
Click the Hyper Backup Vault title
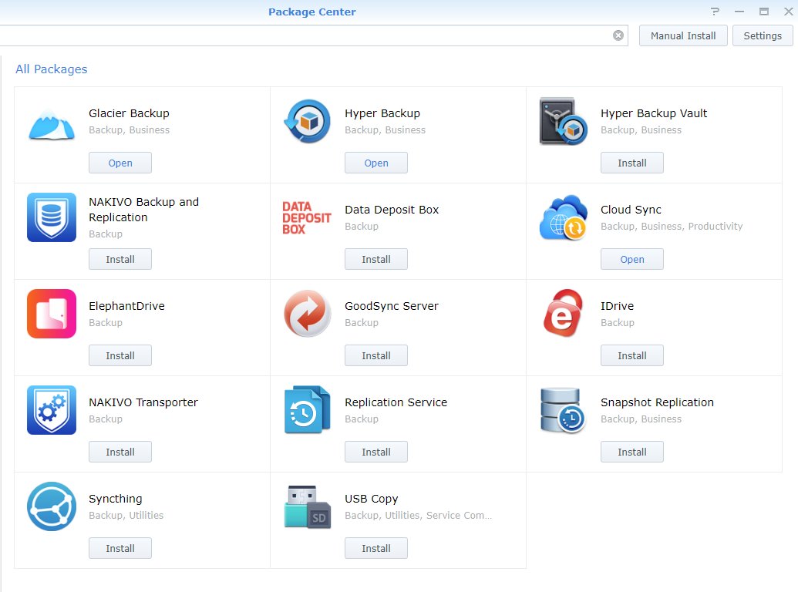click(654, 113)
